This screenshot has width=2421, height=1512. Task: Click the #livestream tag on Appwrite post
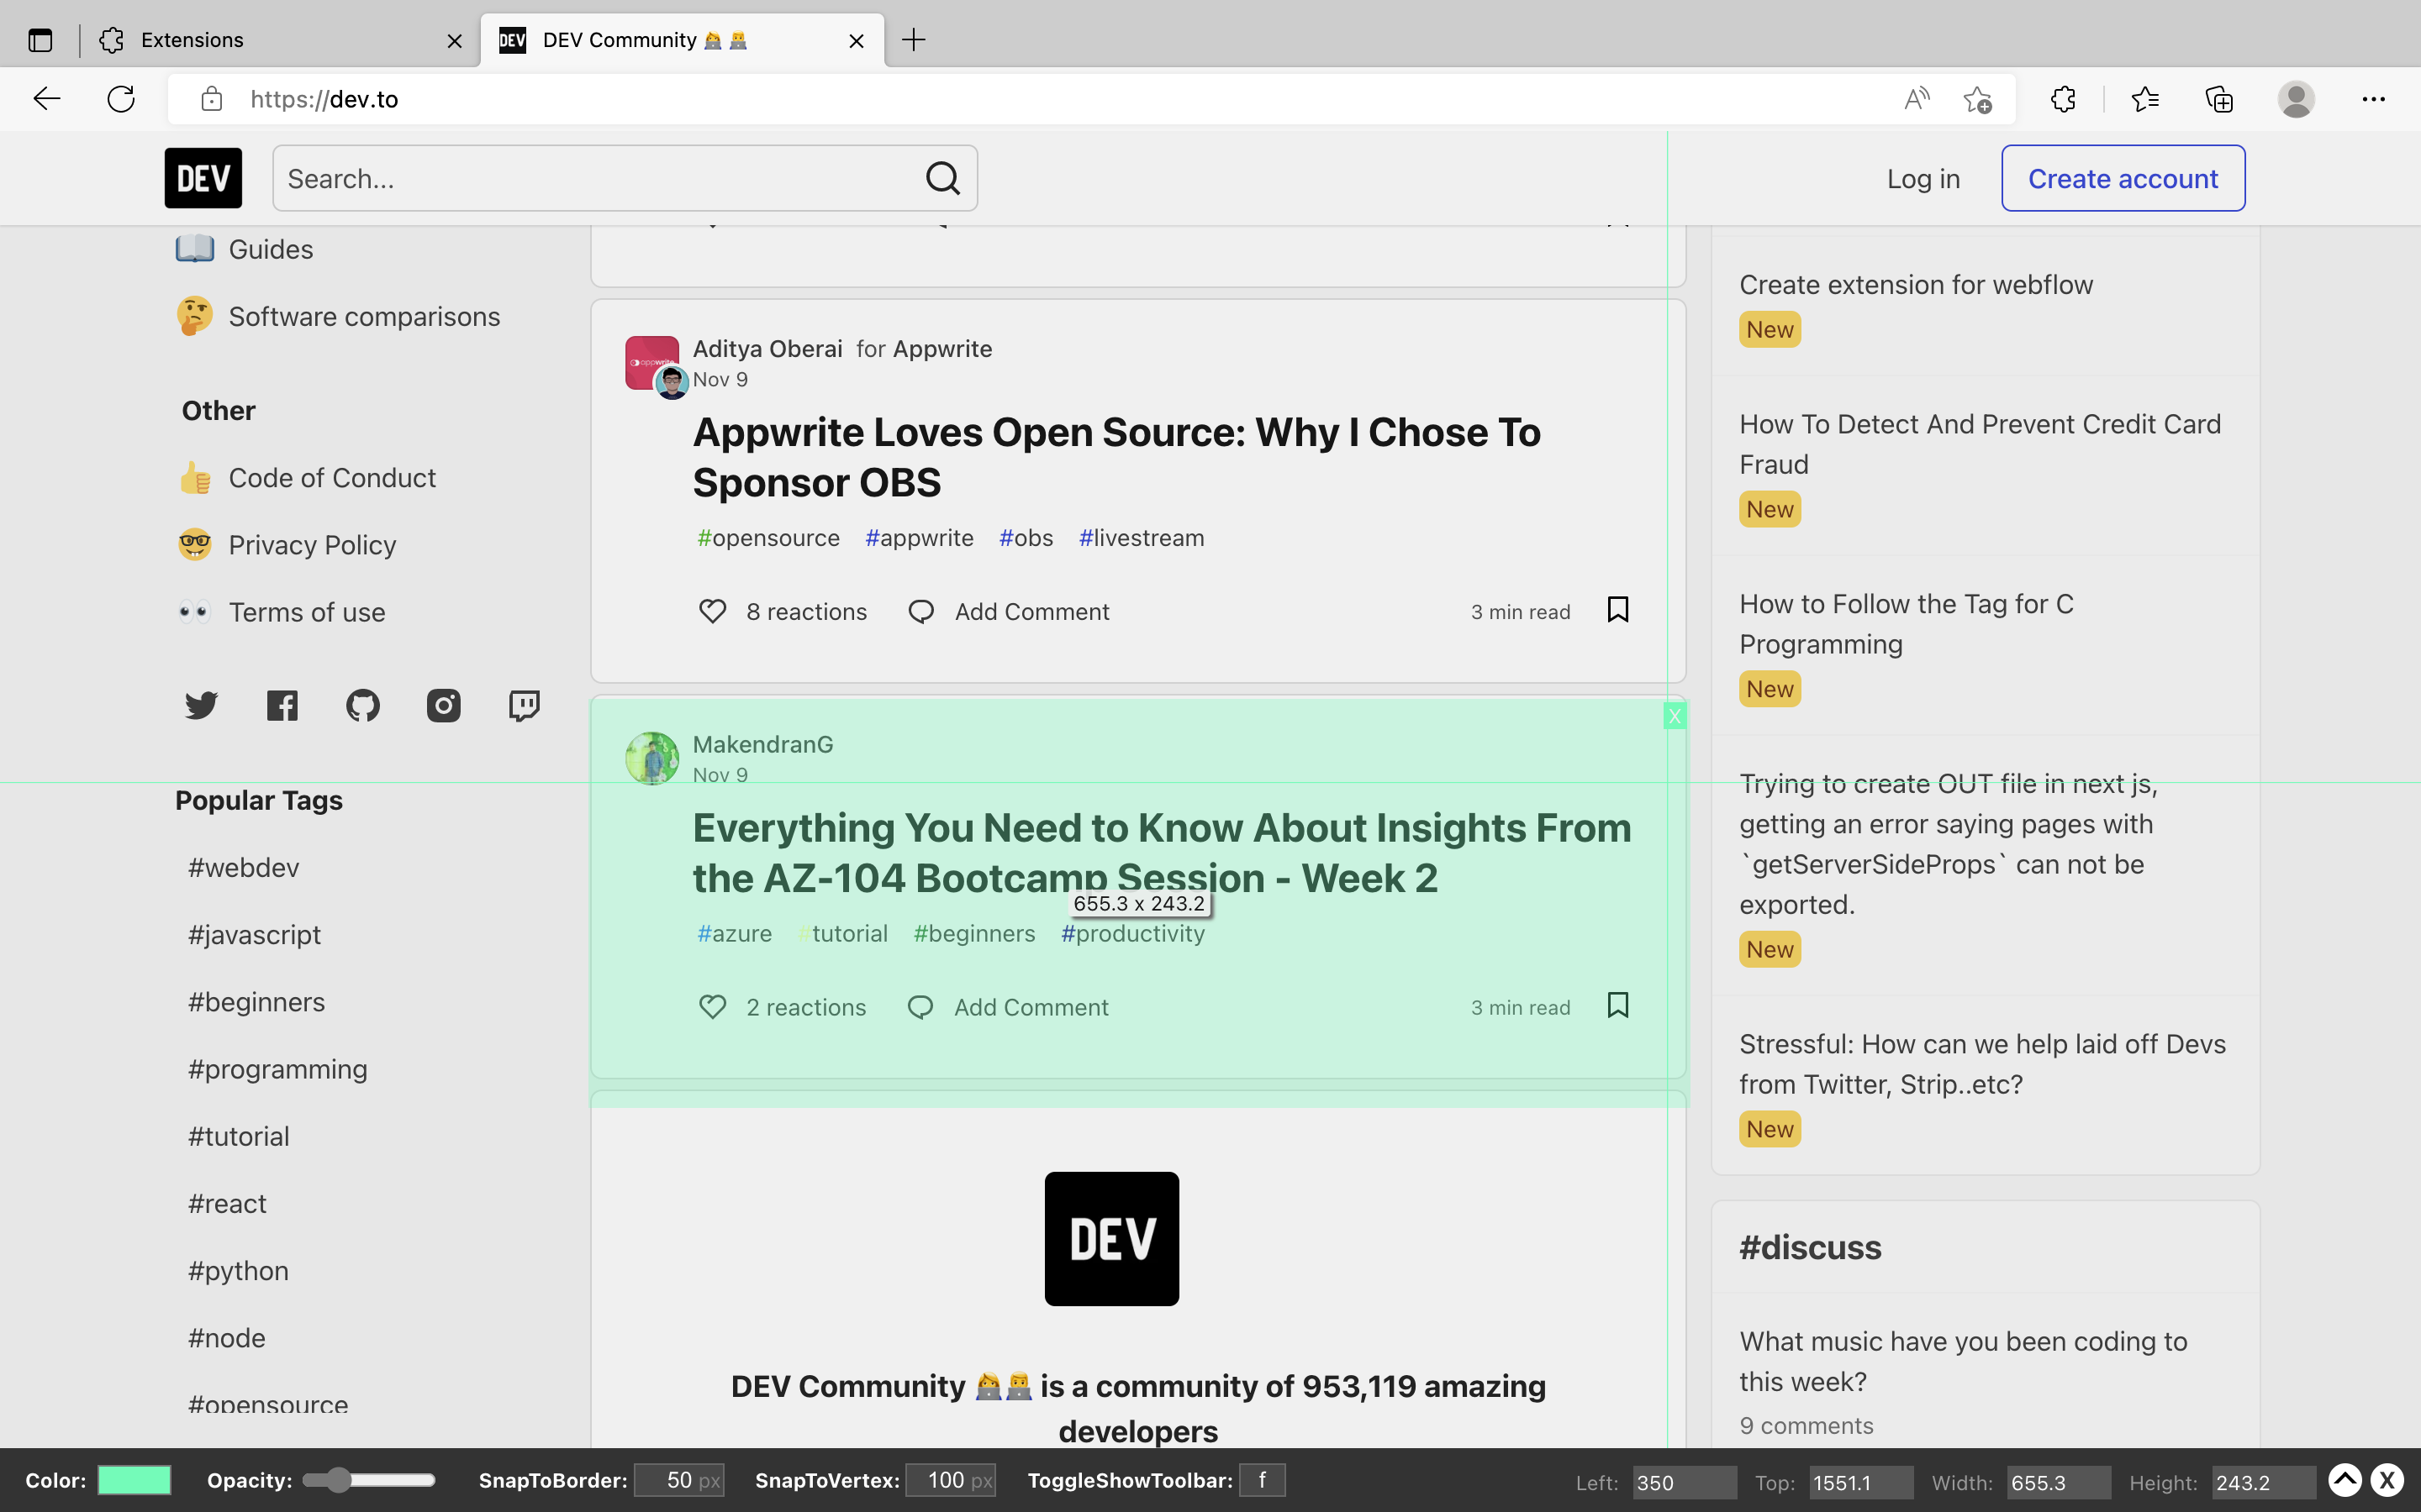tap(1142, 538)
